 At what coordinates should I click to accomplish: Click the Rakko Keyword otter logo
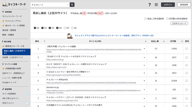click(14, 4)
